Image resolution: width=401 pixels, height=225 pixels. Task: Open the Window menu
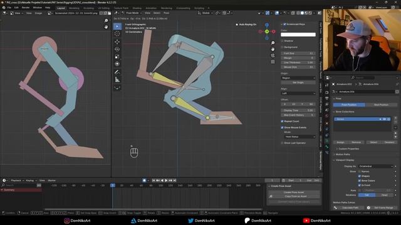[x=38, y=7]
